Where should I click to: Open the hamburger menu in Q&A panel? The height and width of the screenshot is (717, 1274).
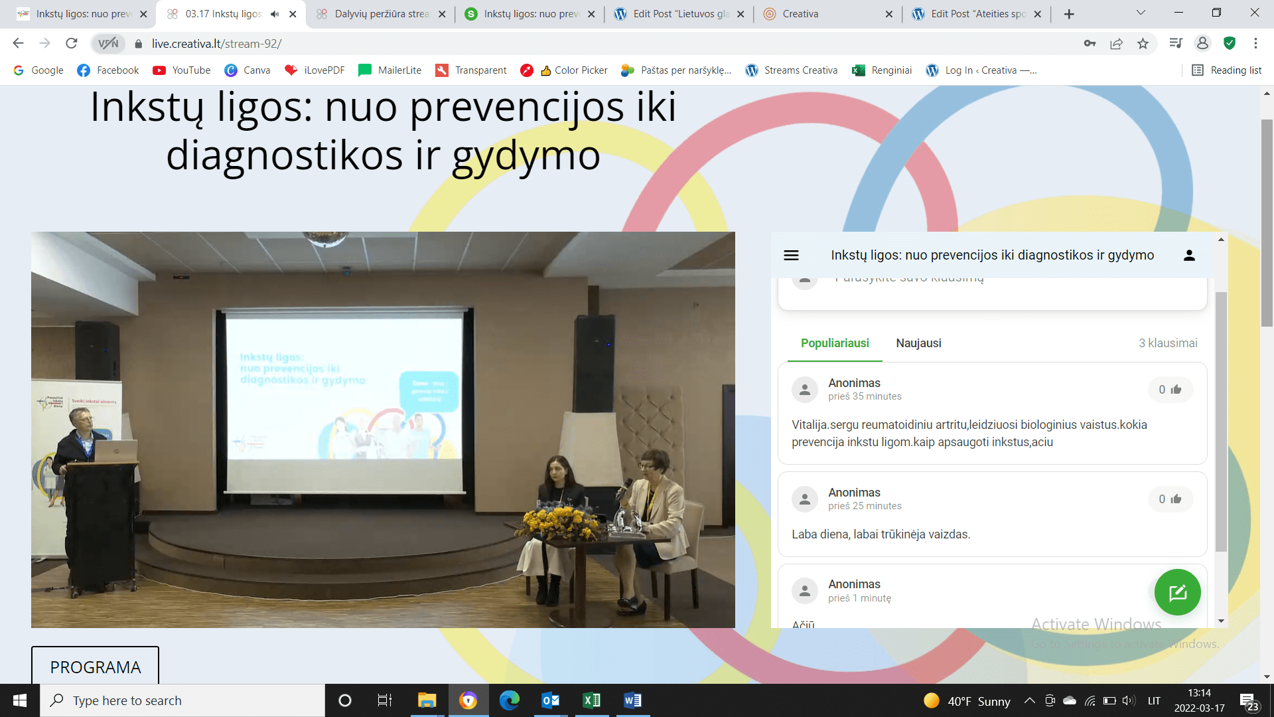tap(791, 255)
